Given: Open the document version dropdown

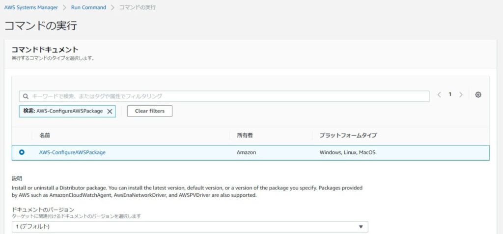Looking at the screenshot, I should [190, 227].
